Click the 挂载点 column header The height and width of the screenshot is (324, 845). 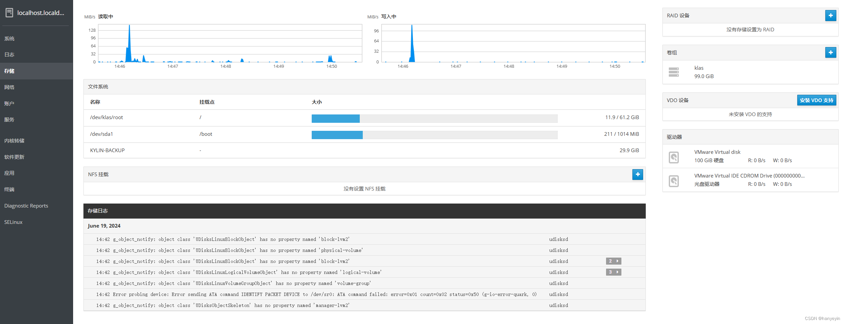[207, 102]
